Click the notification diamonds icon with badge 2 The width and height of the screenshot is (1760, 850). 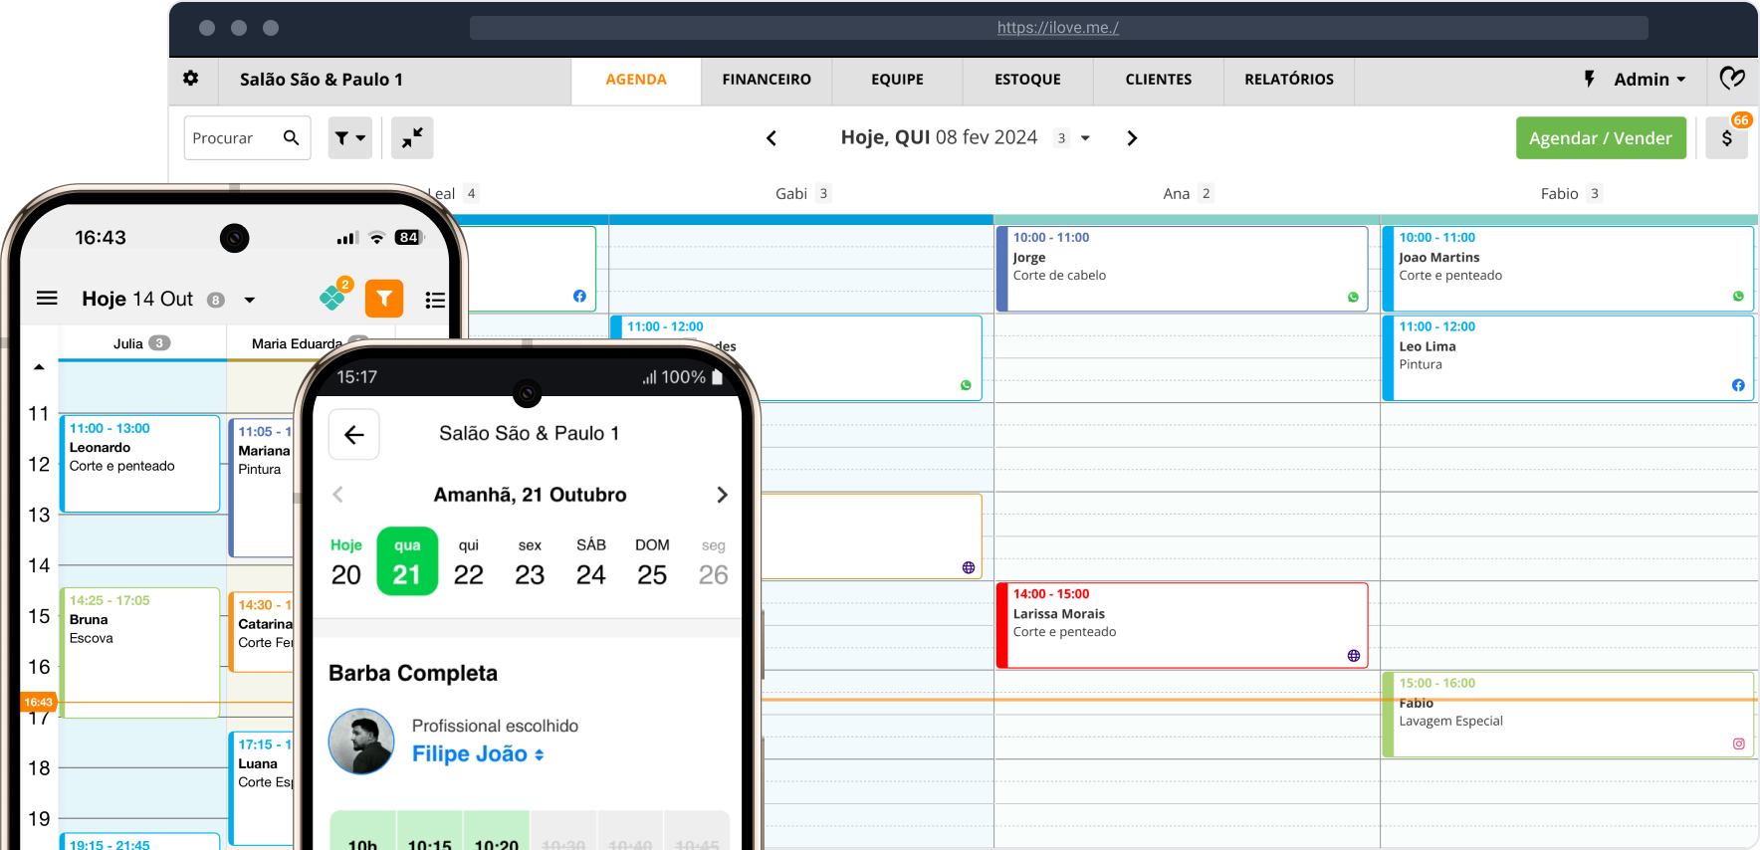click(334, 296)
